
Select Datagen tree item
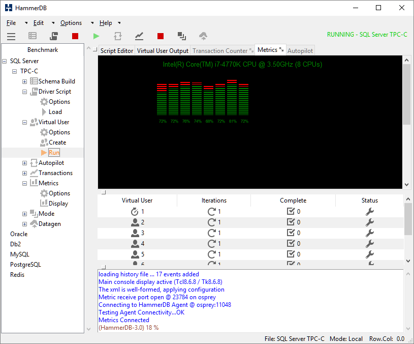(50, 224)
